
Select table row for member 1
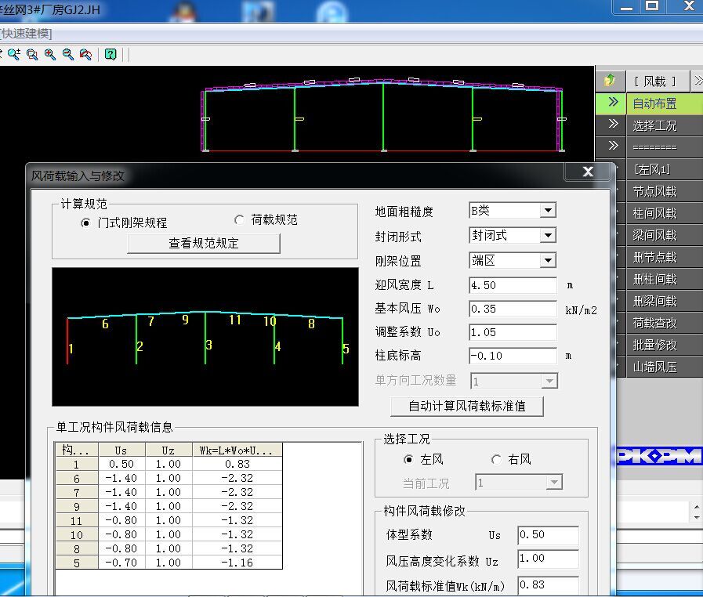point(169,465)
